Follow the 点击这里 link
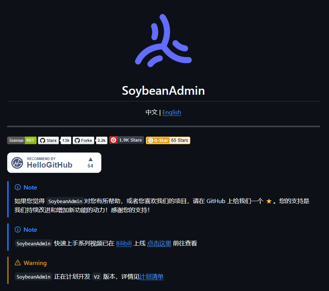Screen dimensions: 329x291 click(x=159, y=243)
